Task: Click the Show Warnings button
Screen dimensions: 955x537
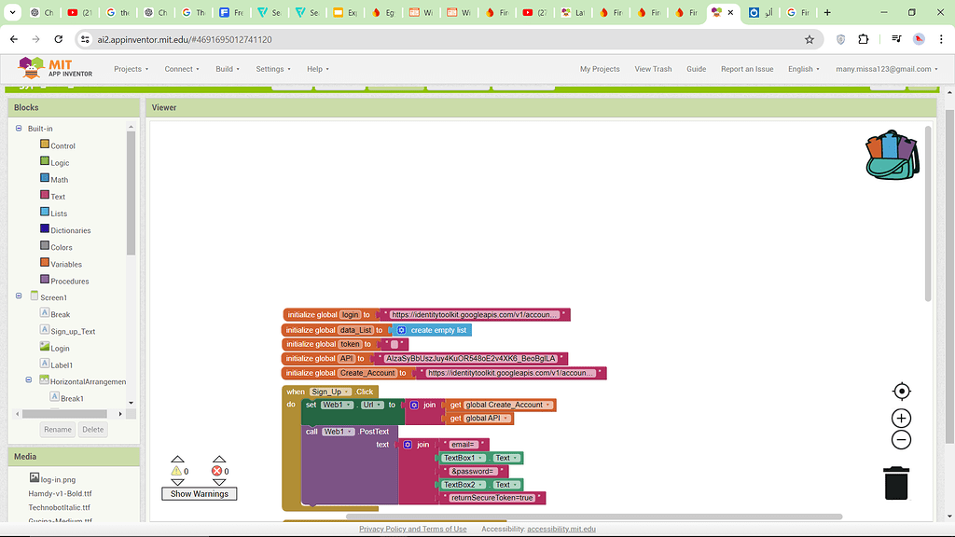Action: click(199, 493)
